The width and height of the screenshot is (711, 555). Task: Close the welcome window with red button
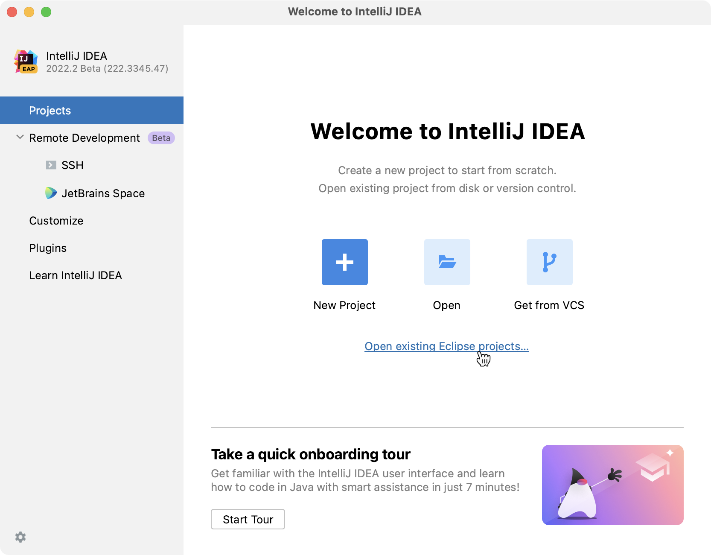[12, 12]
